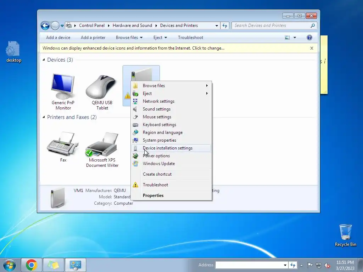Click the taskbar clock showing 11:51 PM
The height and width of the screenshot is (272, 363).
[345, 265]
